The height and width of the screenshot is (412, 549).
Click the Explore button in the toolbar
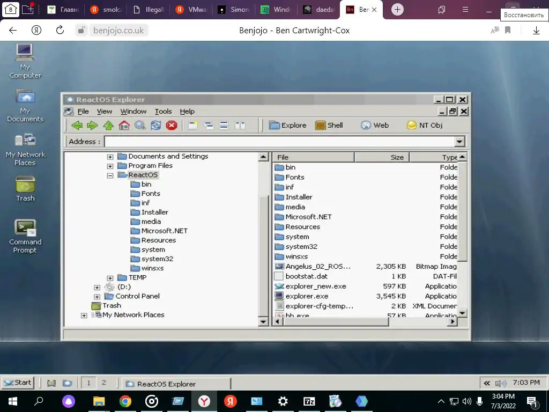coord(288,125)
